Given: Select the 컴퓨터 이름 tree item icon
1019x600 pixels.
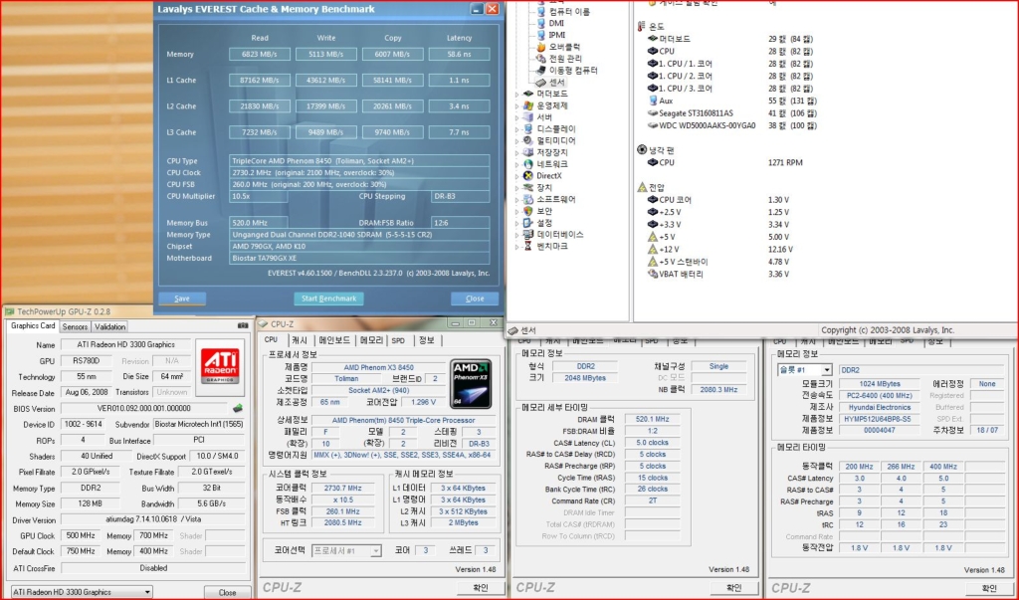Looking at the screenshot, I should click(540, 11).
